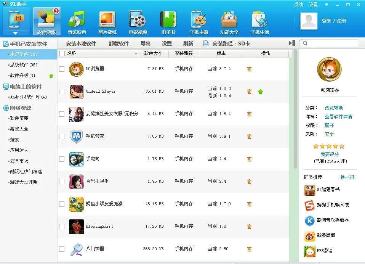
Task: Check the UC浏览器 row checkbox
Action: [62, 69]
